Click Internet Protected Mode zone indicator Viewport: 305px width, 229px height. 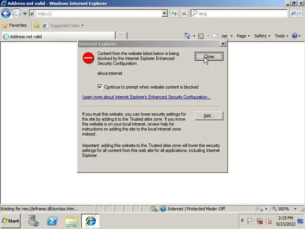207,209
